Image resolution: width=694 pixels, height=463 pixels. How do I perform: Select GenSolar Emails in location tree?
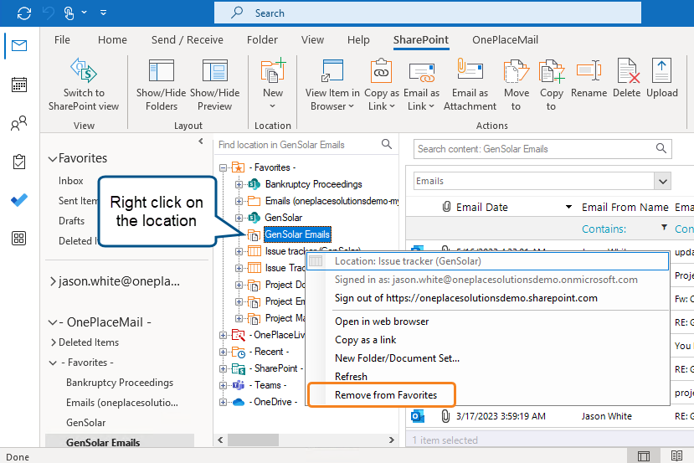(297, 234)
